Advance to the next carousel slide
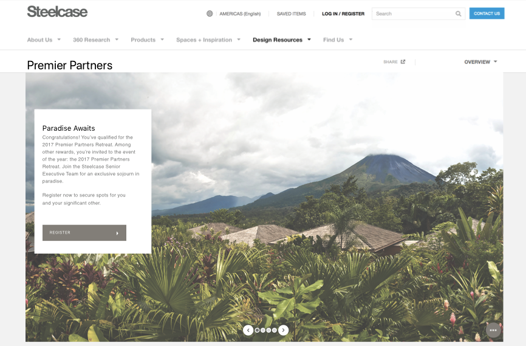This screenshot has width=526, height=346. (284, 330)
